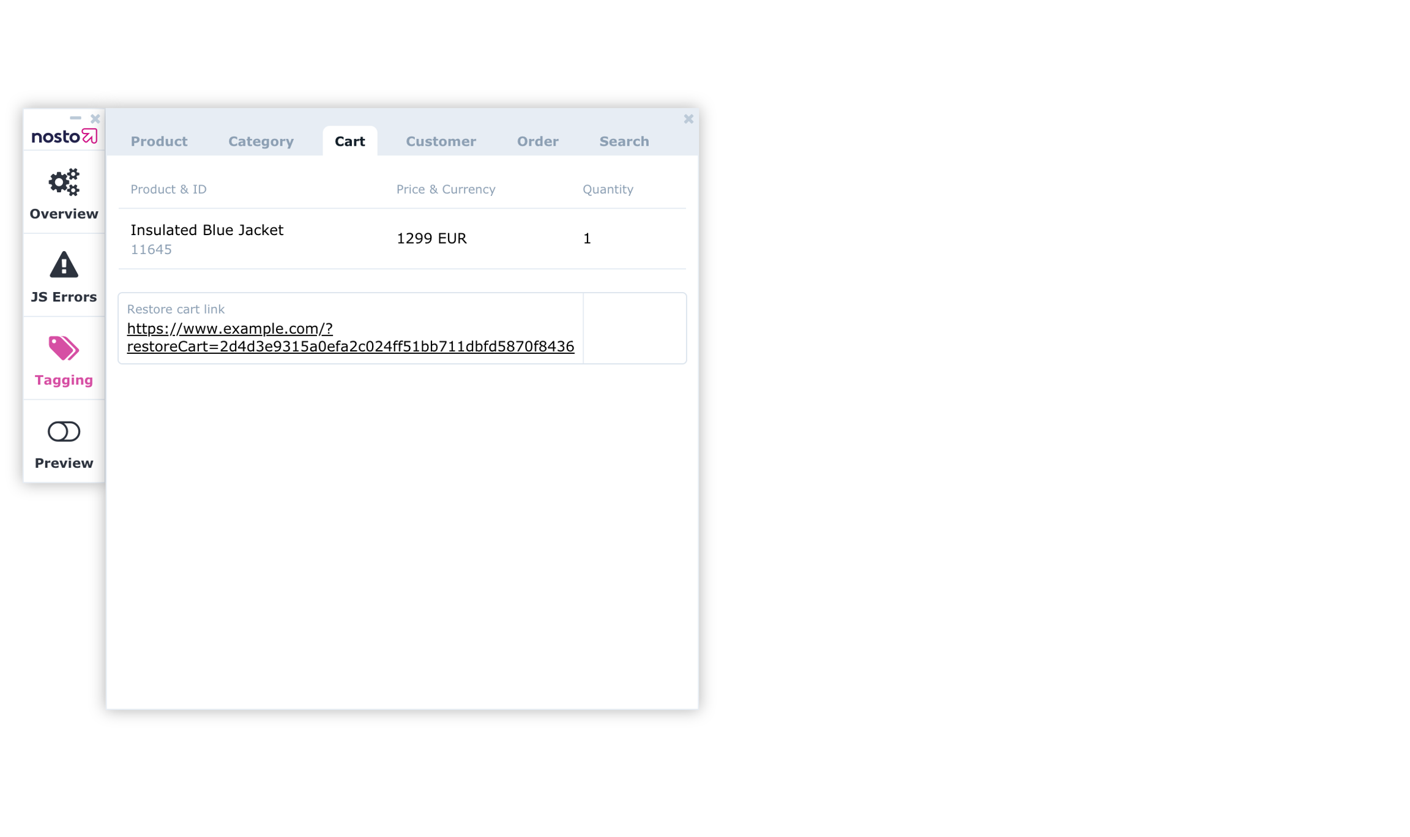
Task: Open the Customer tab
Action: point(441,141)
